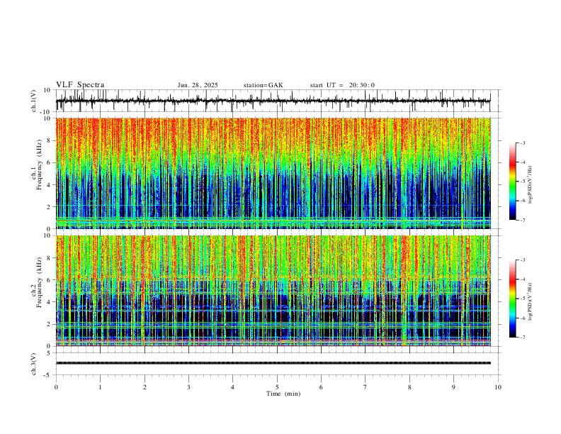Click the time axis tick label '7'
The image size is (561, 434).
pyautogui.click(x=365, y=387)
